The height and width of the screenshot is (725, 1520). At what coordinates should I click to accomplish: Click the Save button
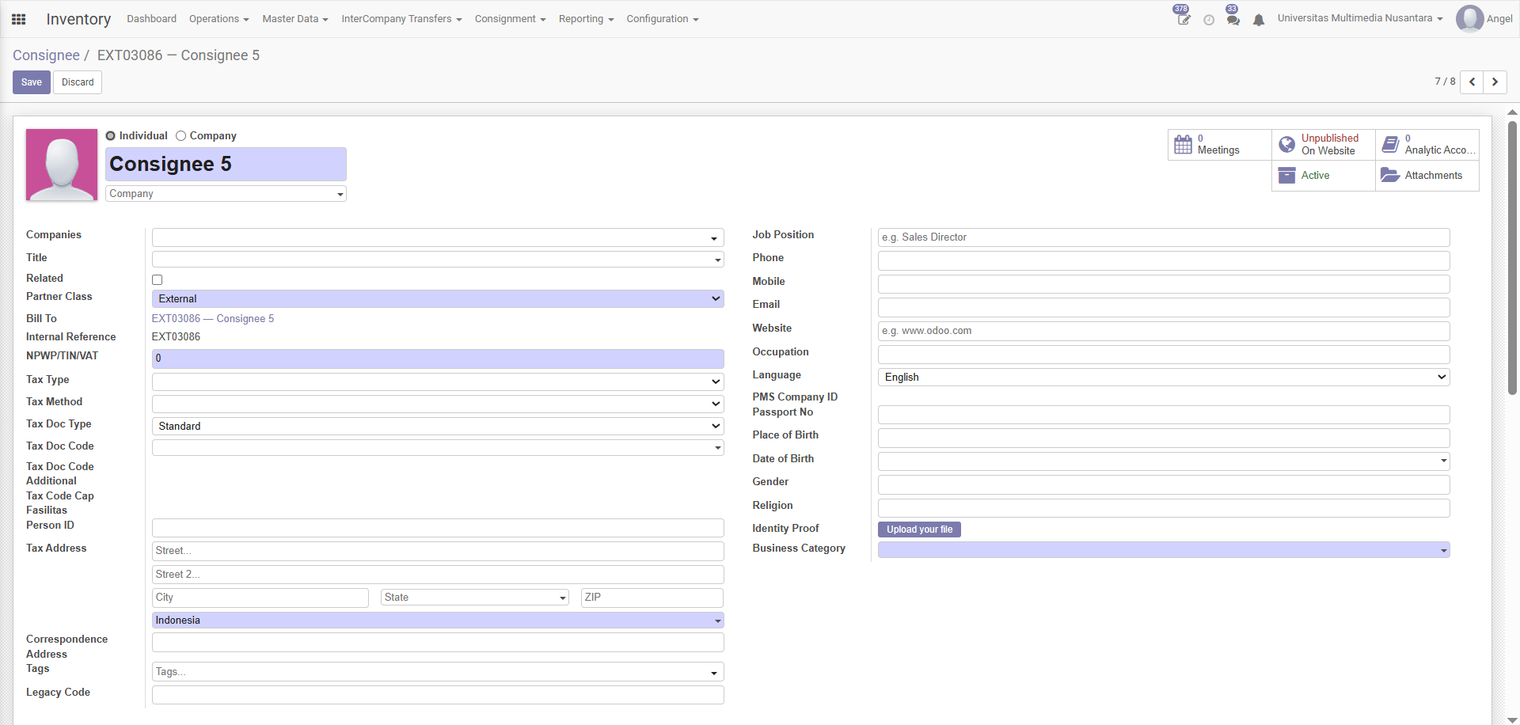30,82
